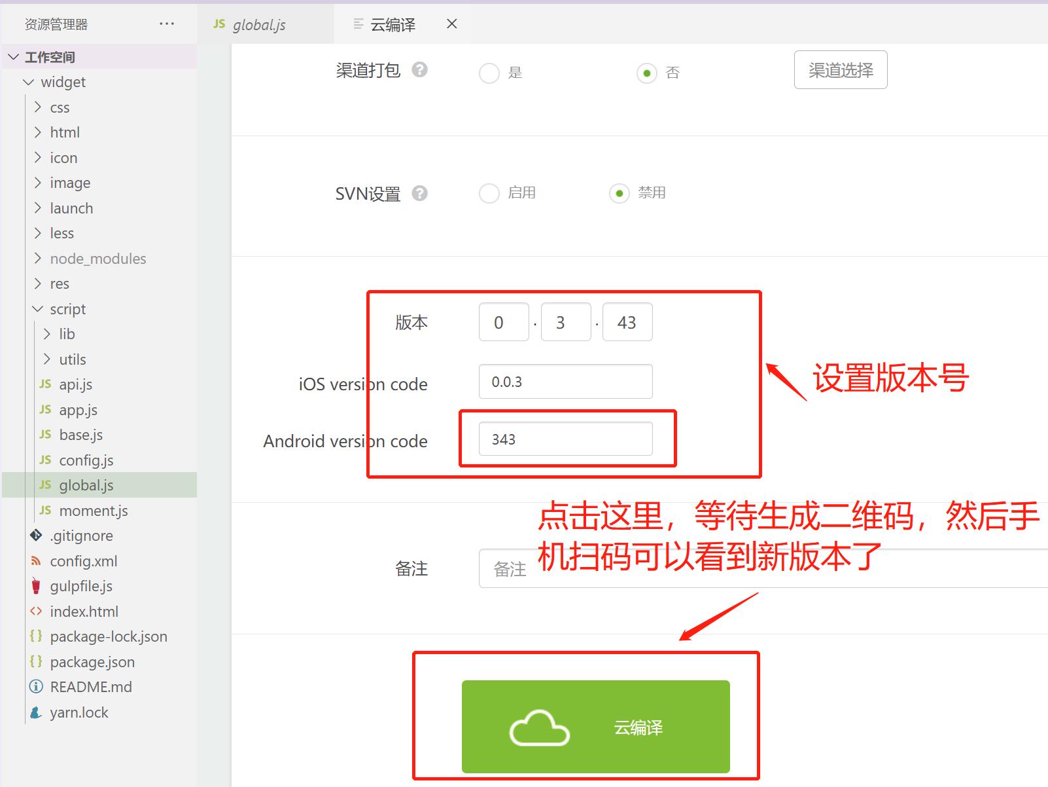Click the Android version code field
This screenshot has height=787, width=1048.
[x=566, y=439]
